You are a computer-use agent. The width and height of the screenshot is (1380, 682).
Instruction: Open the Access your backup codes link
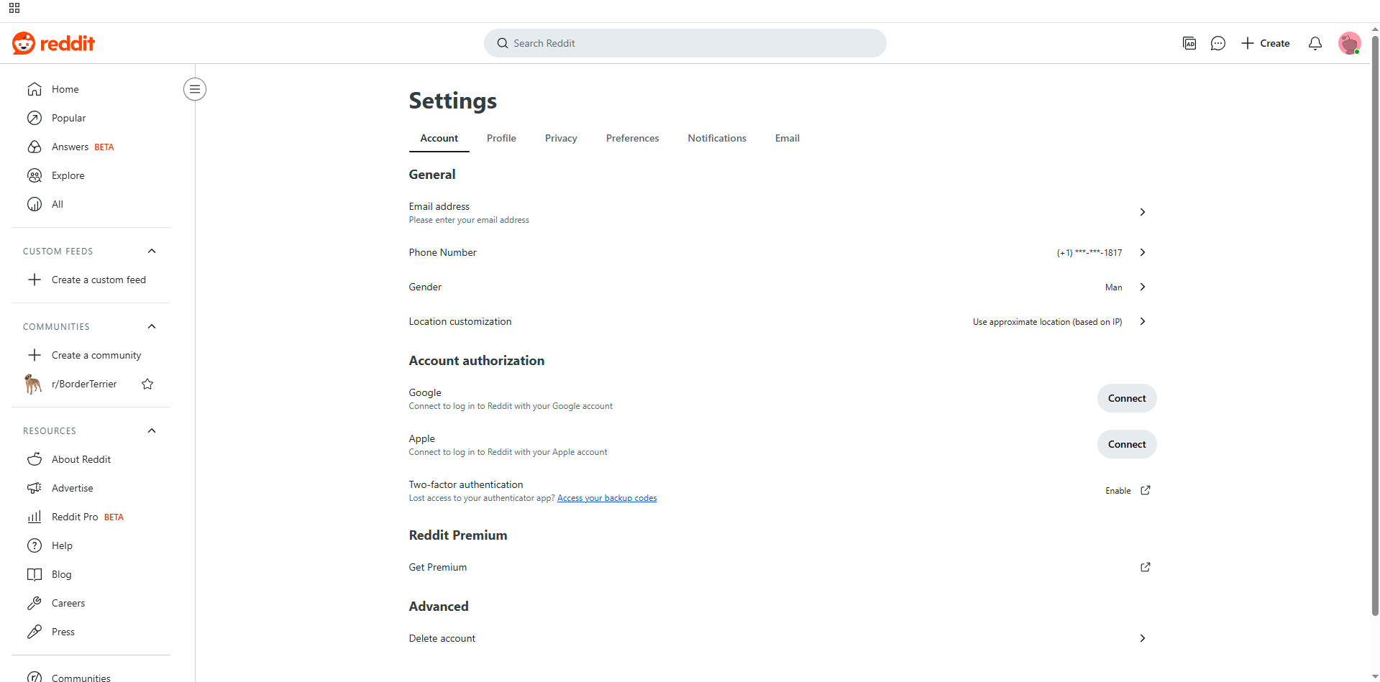click(x=607, y=498)
